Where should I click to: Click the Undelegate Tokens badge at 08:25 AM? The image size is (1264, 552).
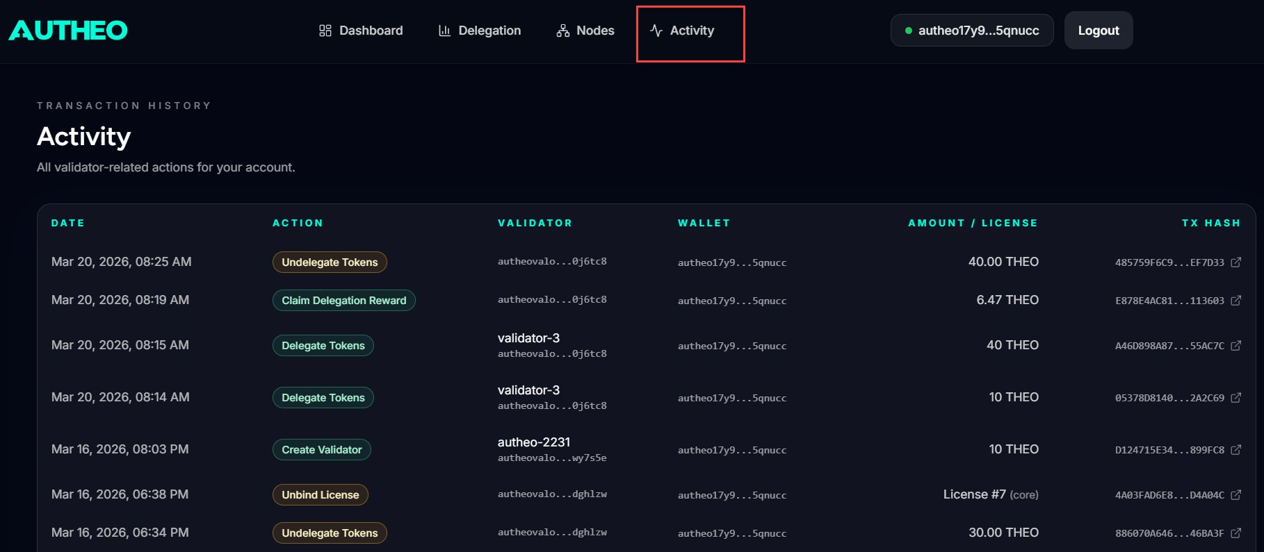330,262
